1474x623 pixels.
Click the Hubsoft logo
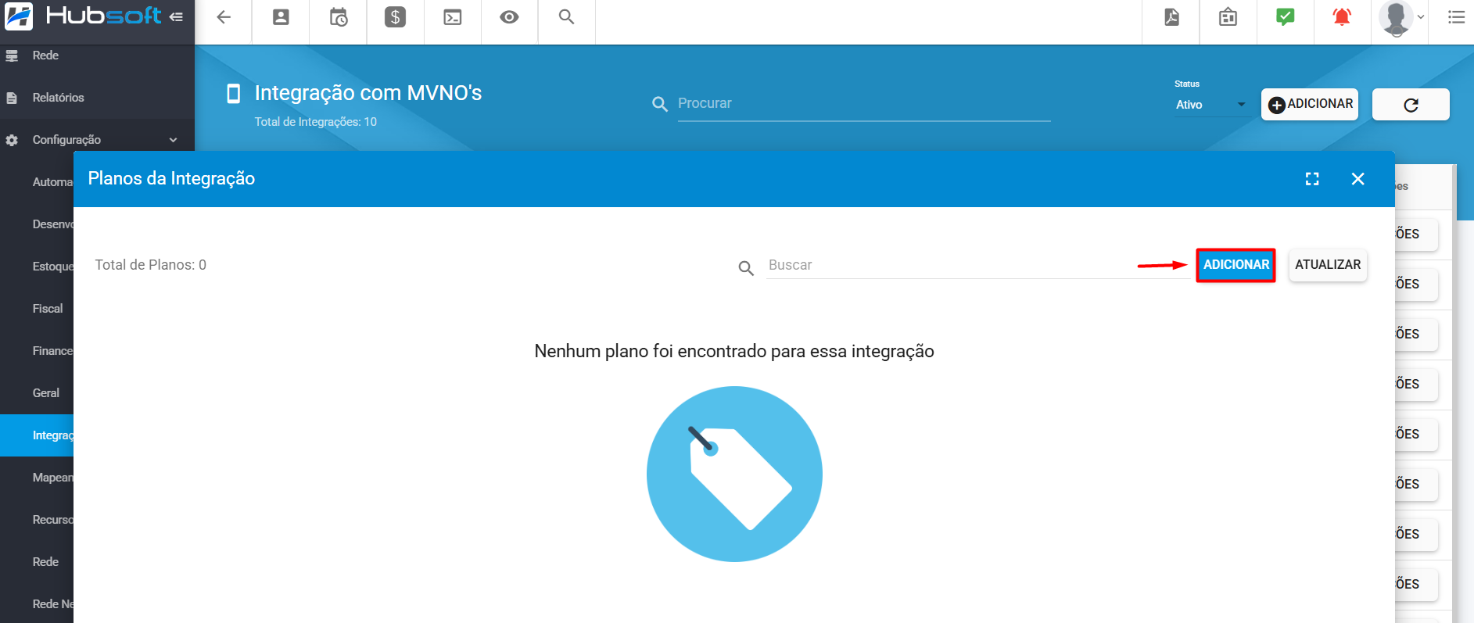83,16
